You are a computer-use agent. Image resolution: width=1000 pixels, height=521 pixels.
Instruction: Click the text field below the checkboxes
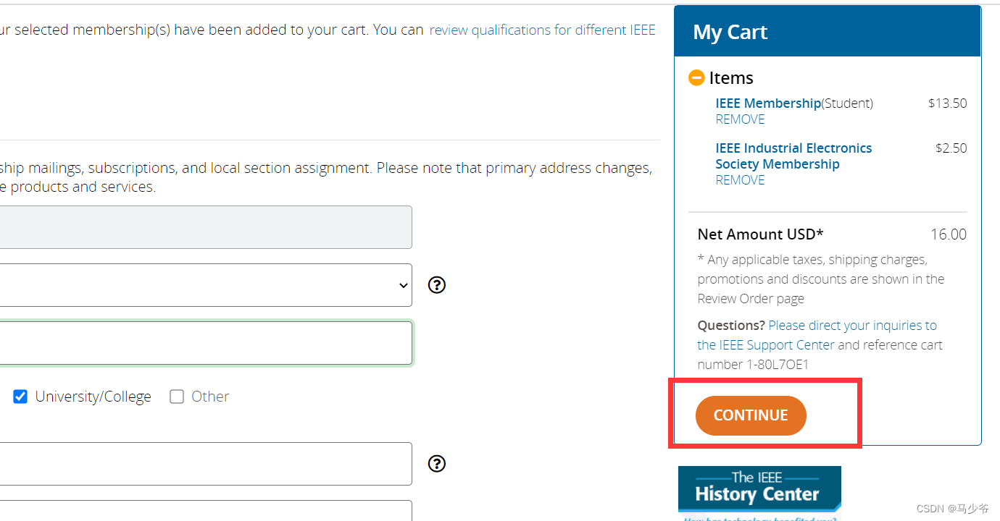click(x=203, y=464)
